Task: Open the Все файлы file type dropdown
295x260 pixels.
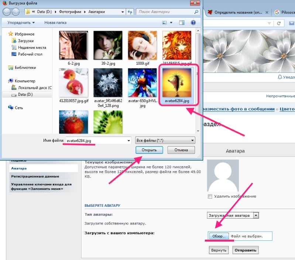Action: tap(165, 141)
